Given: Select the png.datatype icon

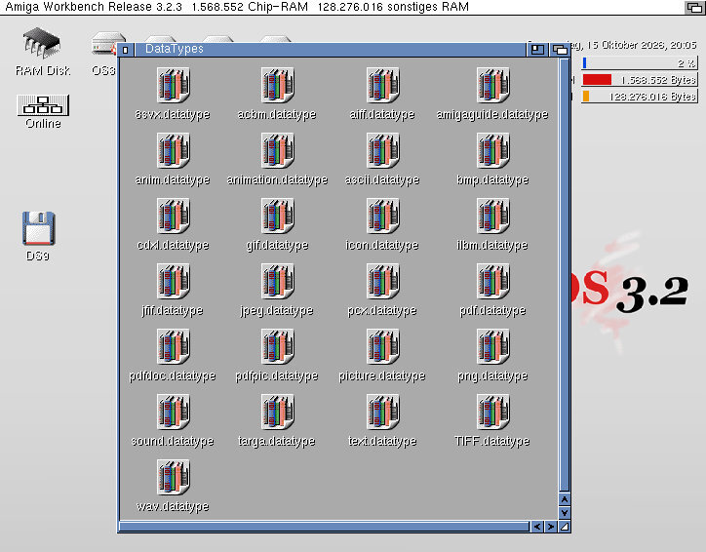Looking at the screenshot, I should (492, 346).
